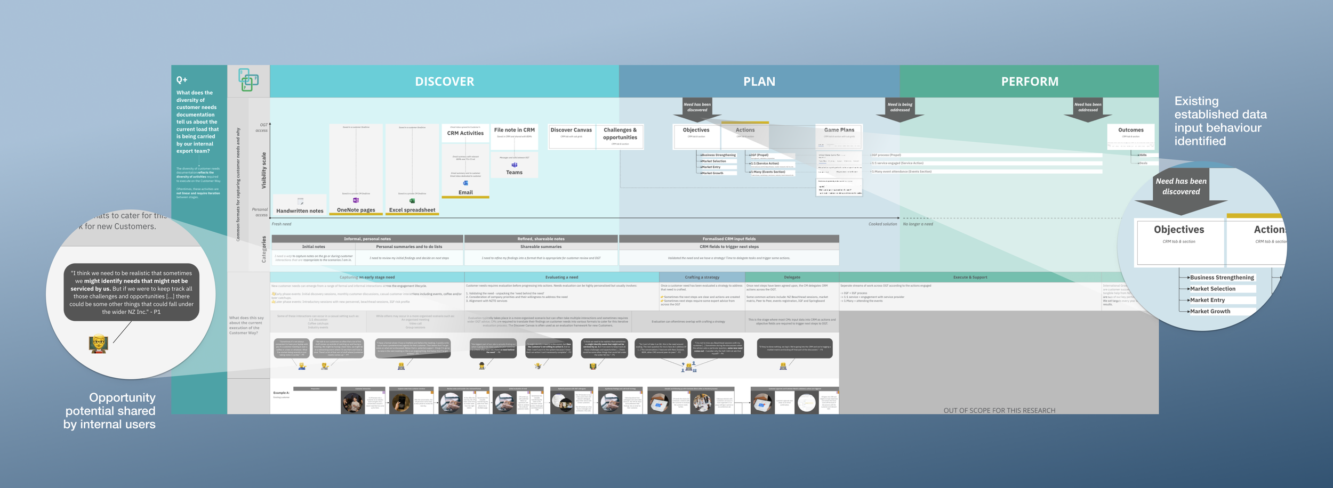Click the persona emoji in the magnified quote callout
This screenshot has width=1333, height=488.
tap(99, 344)
